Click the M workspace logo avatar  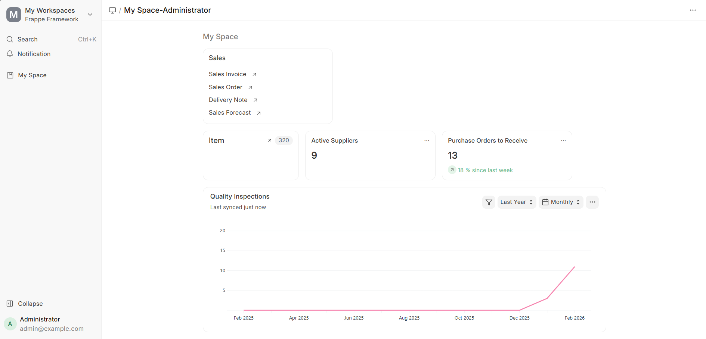click(x=14, y=15)
